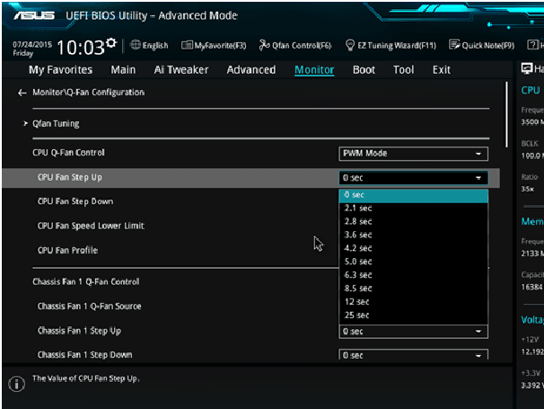The image size is (544, 409).
Task: Switch to the Boot tab
Action: [x=364, y=70]
